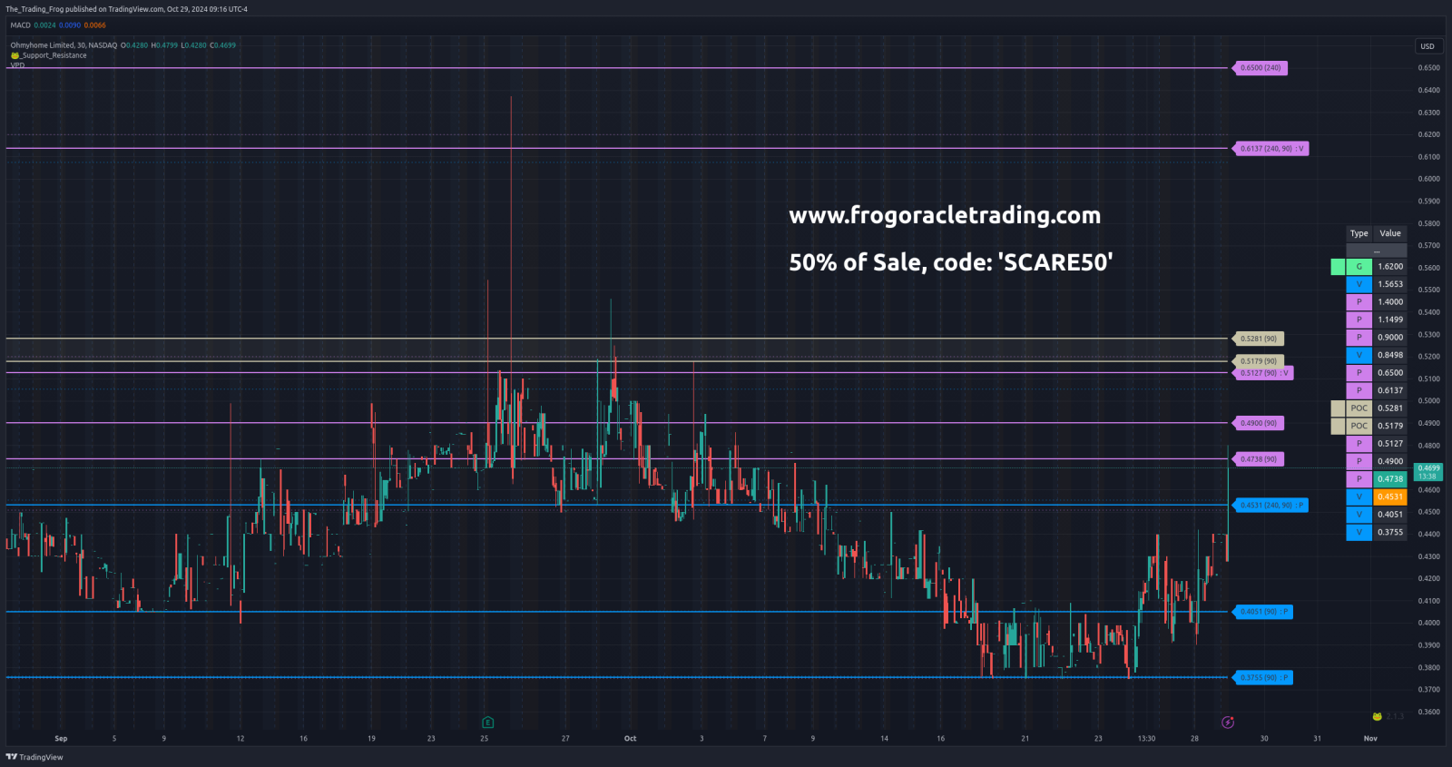Click the 0.9000 value cell
This screenshot has height=767, width=1452.
1390,338
